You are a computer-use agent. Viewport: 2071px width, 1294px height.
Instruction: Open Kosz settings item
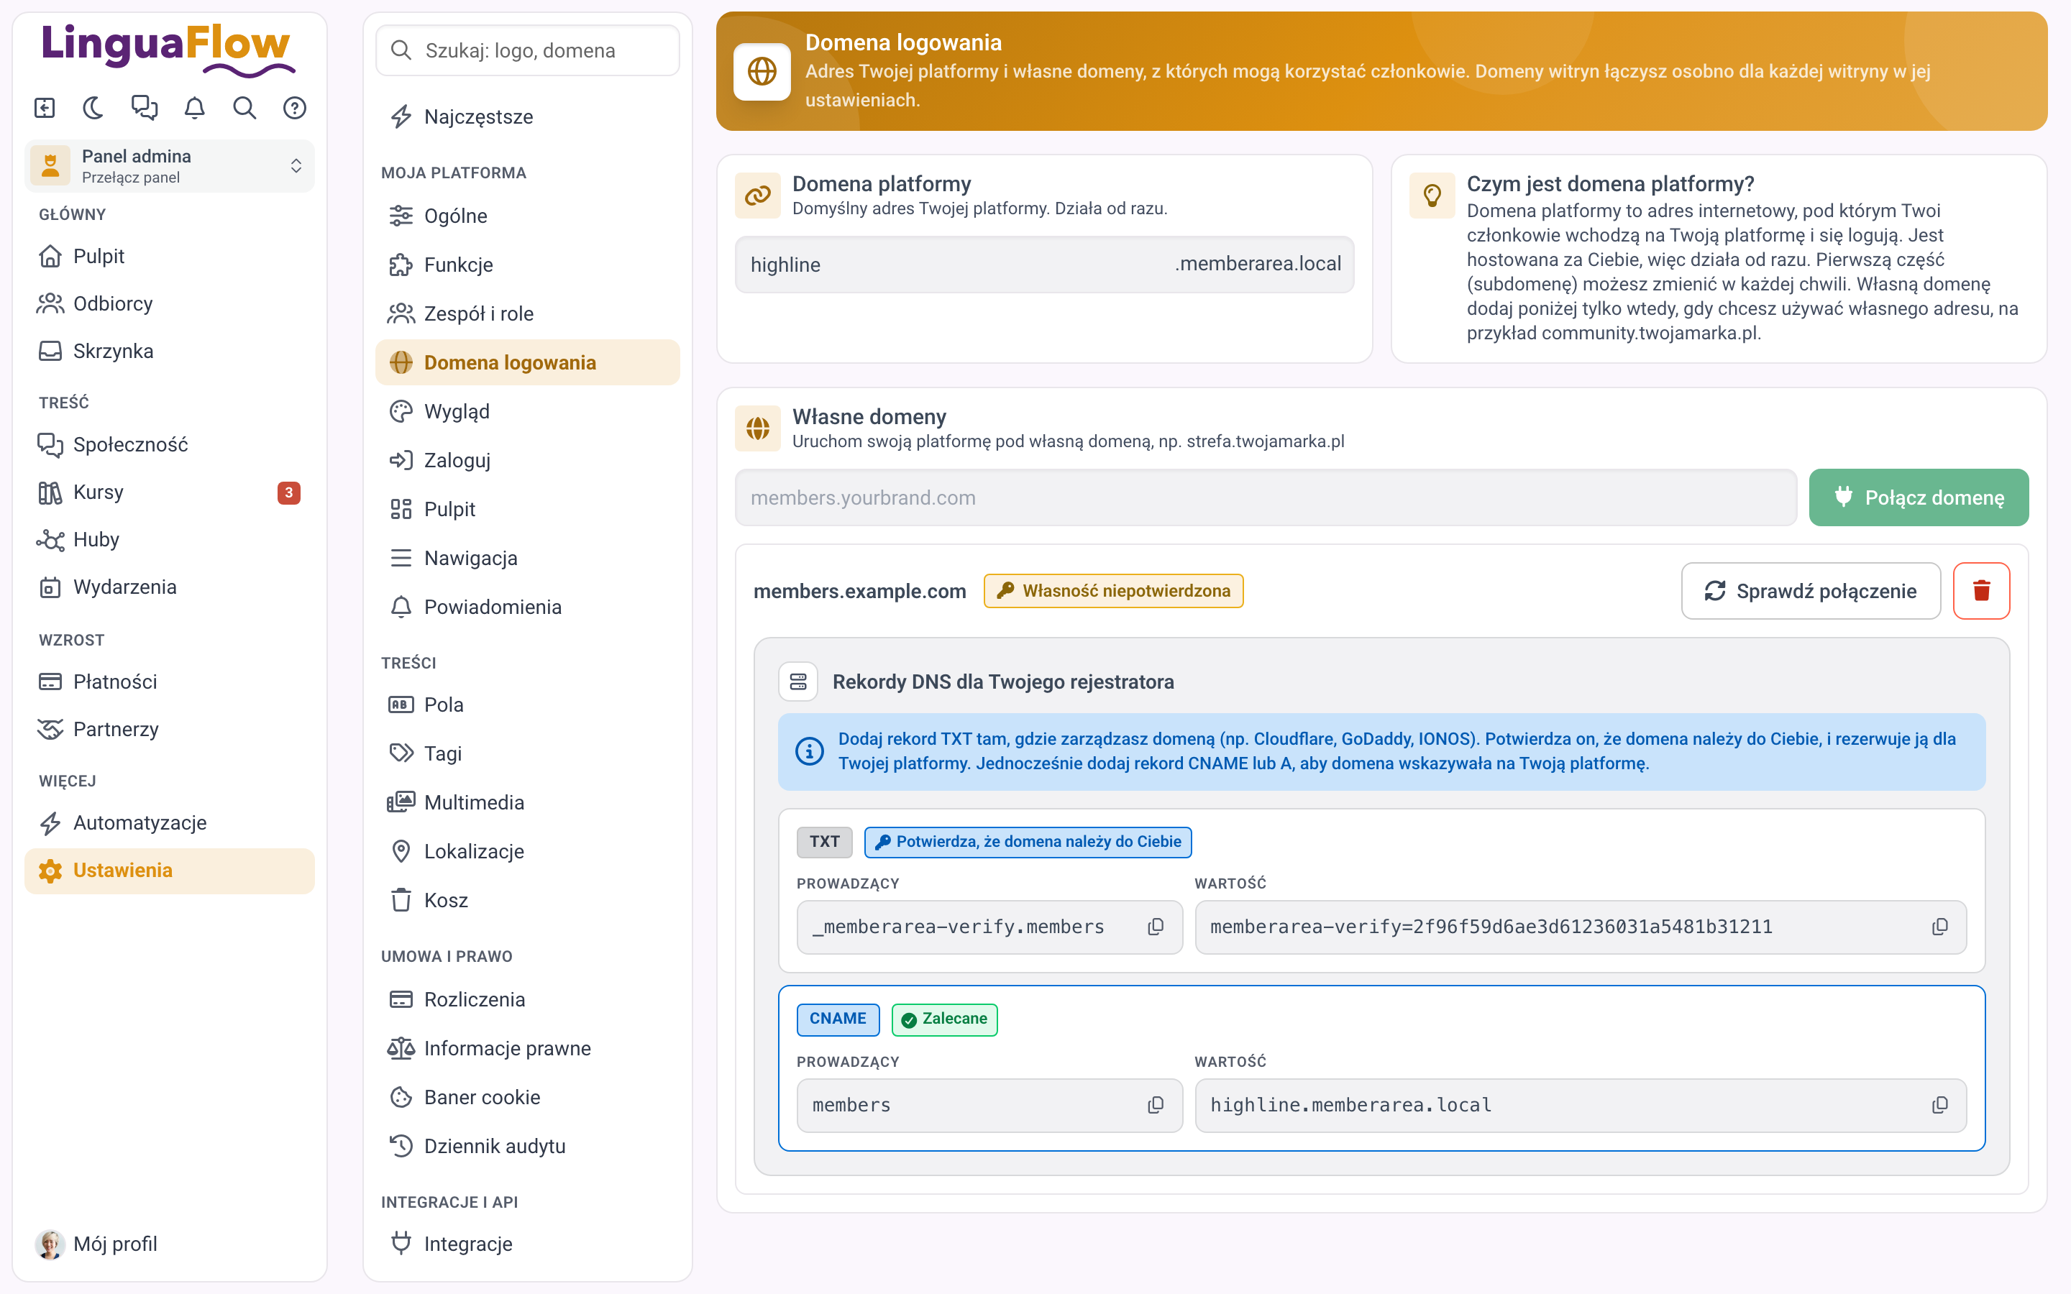point(528,899)
